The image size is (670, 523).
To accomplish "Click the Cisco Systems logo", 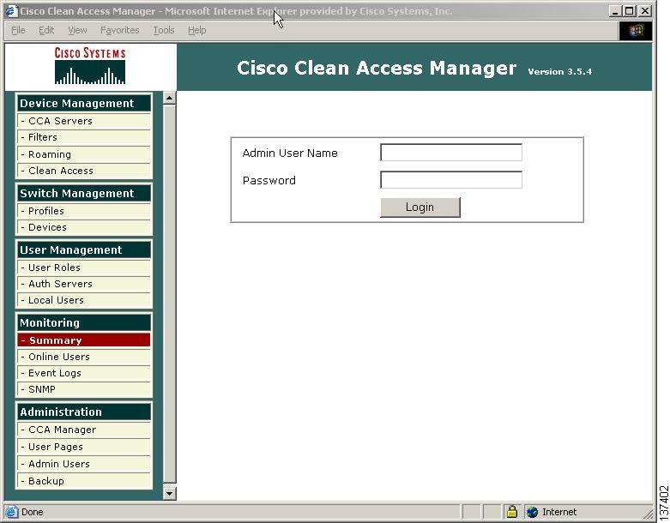I will (90, 66).
